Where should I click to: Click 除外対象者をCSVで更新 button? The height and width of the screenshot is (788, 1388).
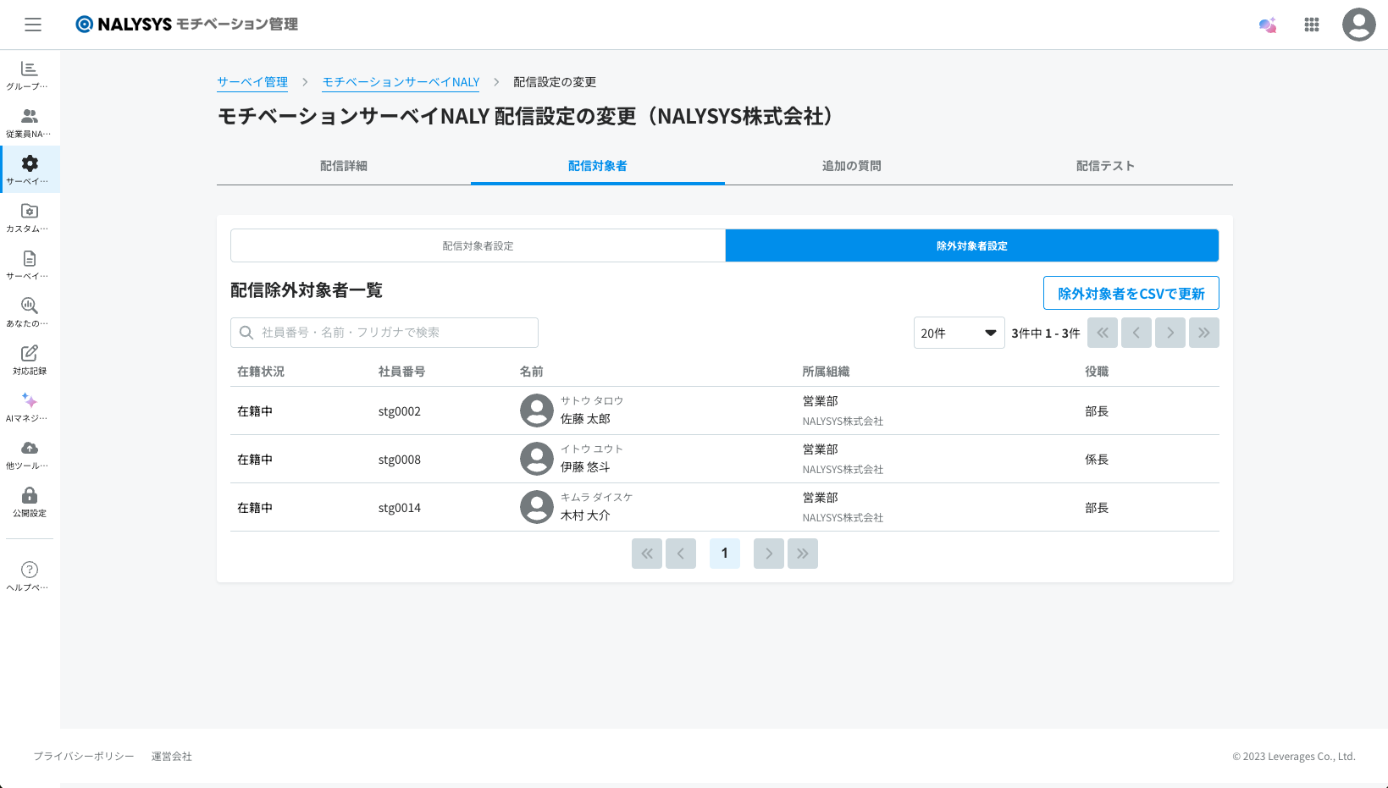(1131, 293)
